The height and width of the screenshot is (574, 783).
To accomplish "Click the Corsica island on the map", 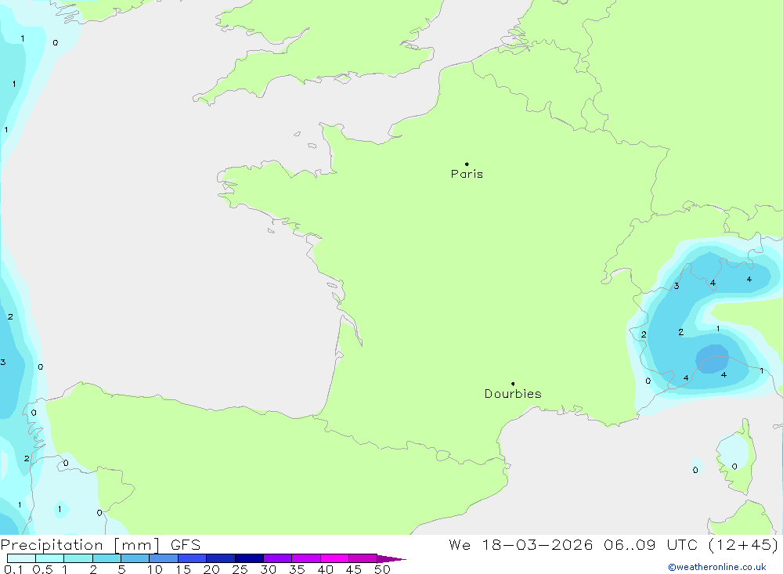I will [737, 457].
